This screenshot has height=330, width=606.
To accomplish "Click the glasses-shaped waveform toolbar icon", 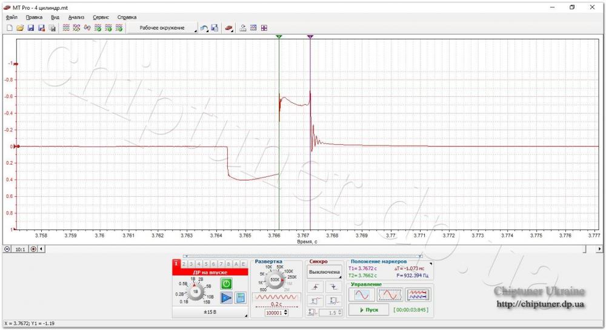I will [87, 28].
